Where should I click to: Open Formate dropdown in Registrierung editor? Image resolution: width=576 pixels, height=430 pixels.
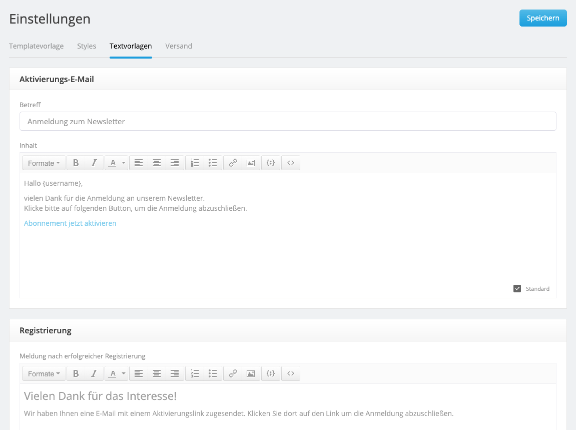(x=44, y=374)
